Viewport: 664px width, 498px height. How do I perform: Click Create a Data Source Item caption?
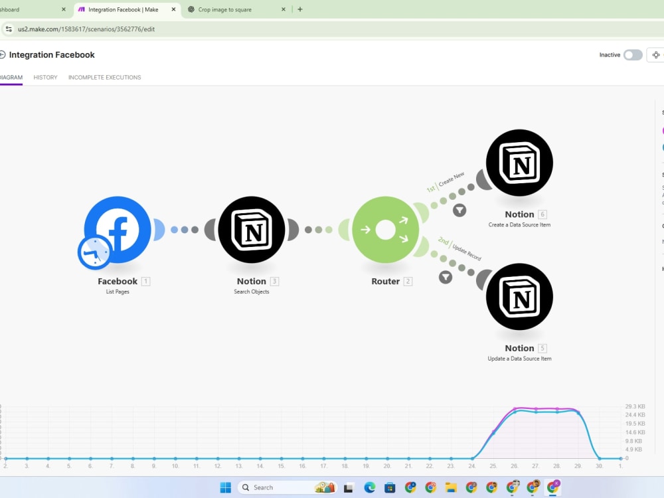(519, 225)
